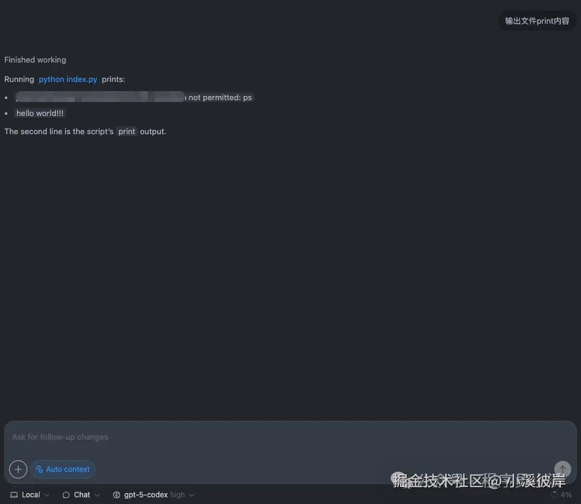The height and width of the screenshot is (504, 581).
Task: Send message with the up-arrow button
Action: pyautogui.click(x=562, y=469)
